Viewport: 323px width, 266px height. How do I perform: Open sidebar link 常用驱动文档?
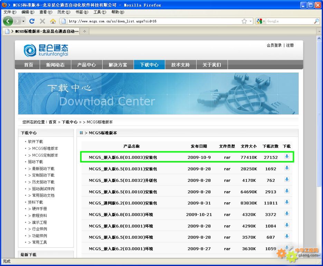[x=43, y=196]
